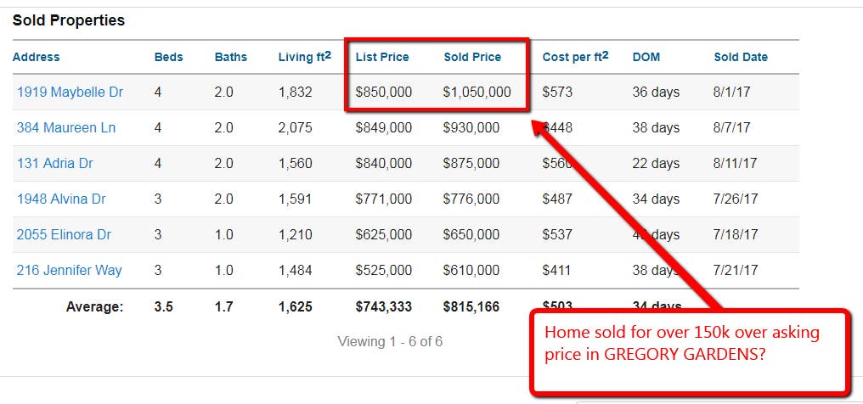
Task: Click the Viewing 1 - 6 of 6 text
Action: coord(390,341)
